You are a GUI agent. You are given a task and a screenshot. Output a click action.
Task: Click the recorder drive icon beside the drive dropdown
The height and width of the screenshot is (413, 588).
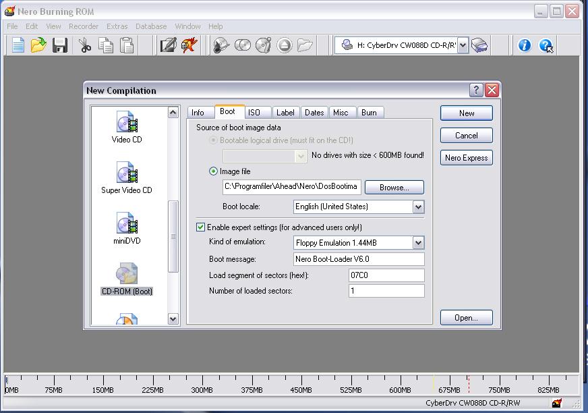[x=479, y=45]
